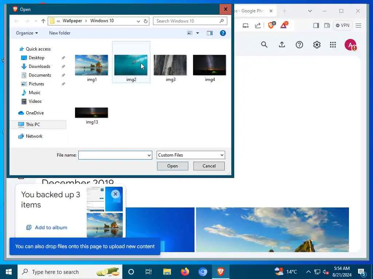Go up one folder level in Open dialog
Image resolution: width=373 pixels, height=279 pixels.
43,21
